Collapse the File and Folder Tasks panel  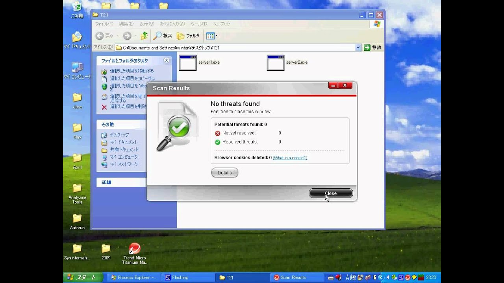click(167, 61)
